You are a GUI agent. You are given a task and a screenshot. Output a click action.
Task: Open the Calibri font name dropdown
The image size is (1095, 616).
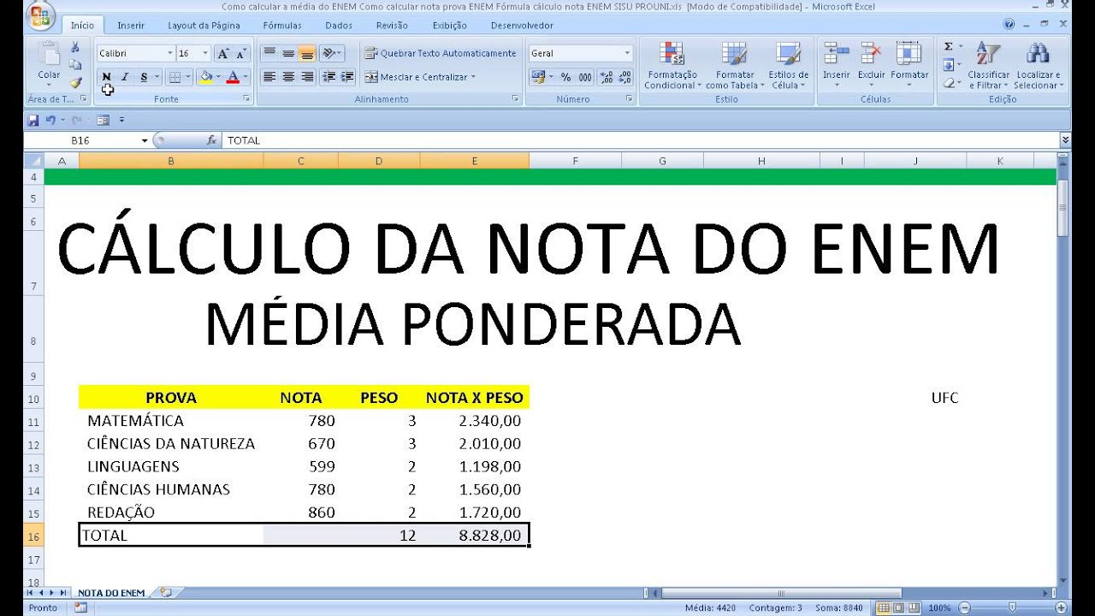tap(169, 53)
